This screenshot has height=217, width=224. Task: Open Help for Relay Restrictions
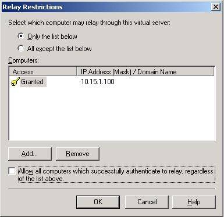pos(194,202)
